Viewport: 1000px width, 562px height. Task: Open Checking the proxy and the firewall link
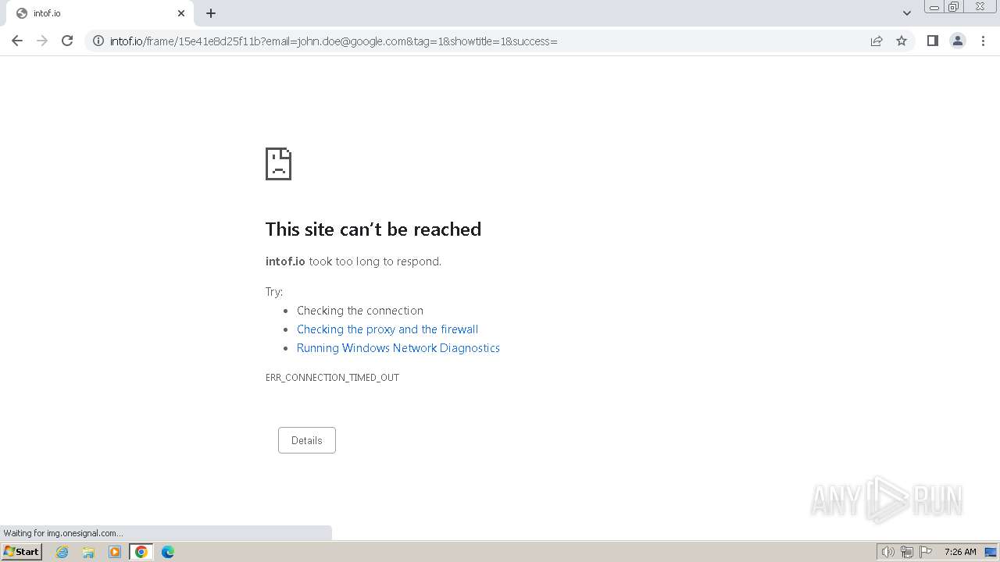[387, 329]
